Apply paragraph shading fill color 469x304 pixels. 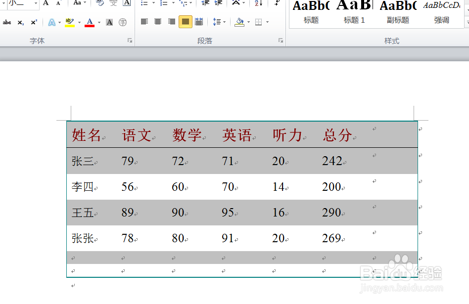point(239,22)
